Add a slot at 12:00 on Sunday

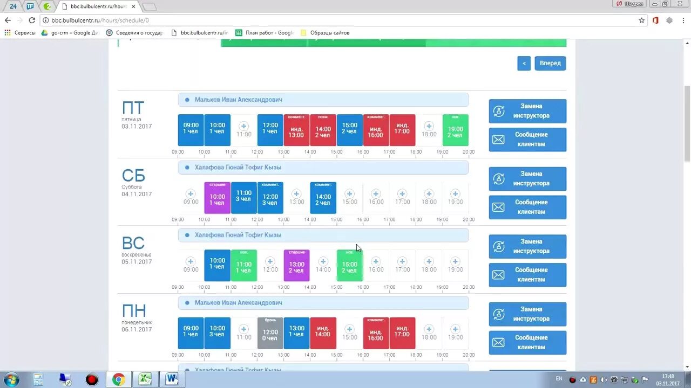270,261
